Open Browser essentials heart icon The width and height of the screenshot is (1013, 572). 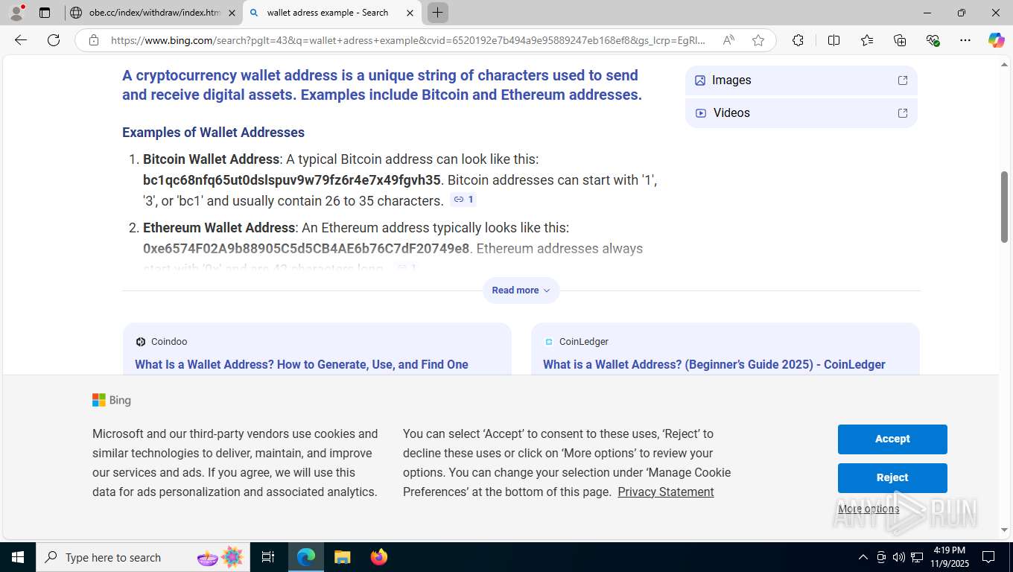point(933,40)
